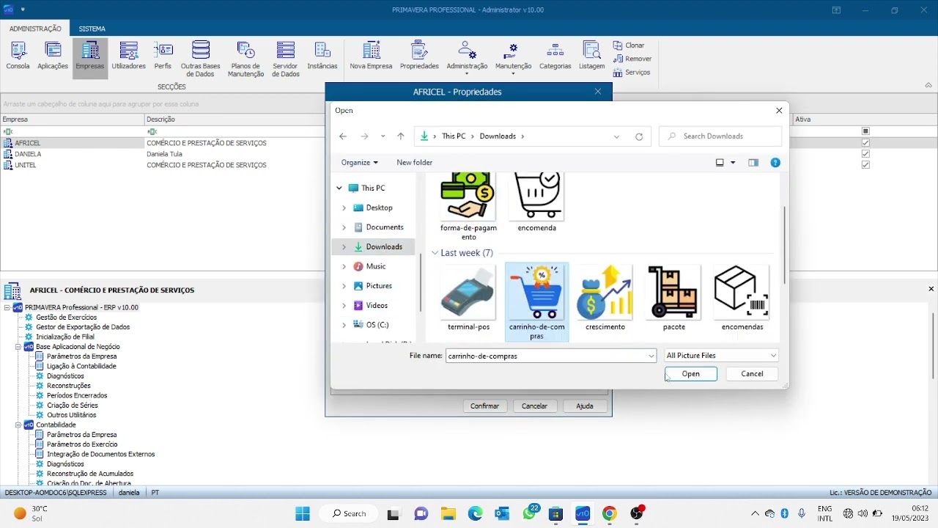Screen dimensions: 938x528
Task: Open the Utilizadores ribbon icon
Action: 128,56
